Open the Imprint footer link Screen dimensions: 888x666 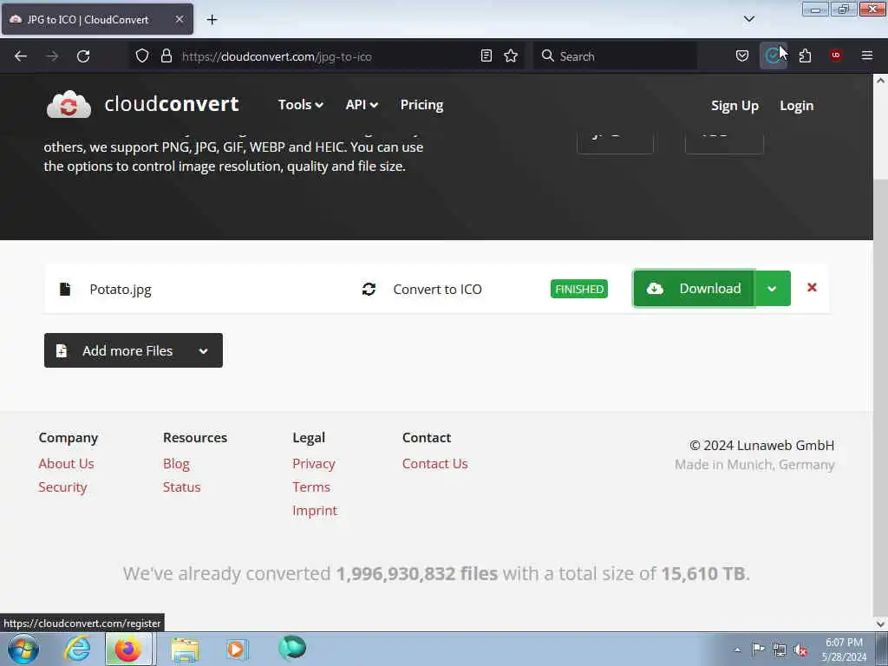(314, 510)
